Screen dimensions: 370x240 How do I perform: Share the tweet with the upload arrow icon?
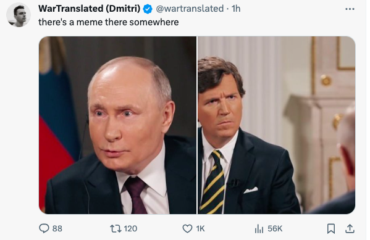point(350,228)
